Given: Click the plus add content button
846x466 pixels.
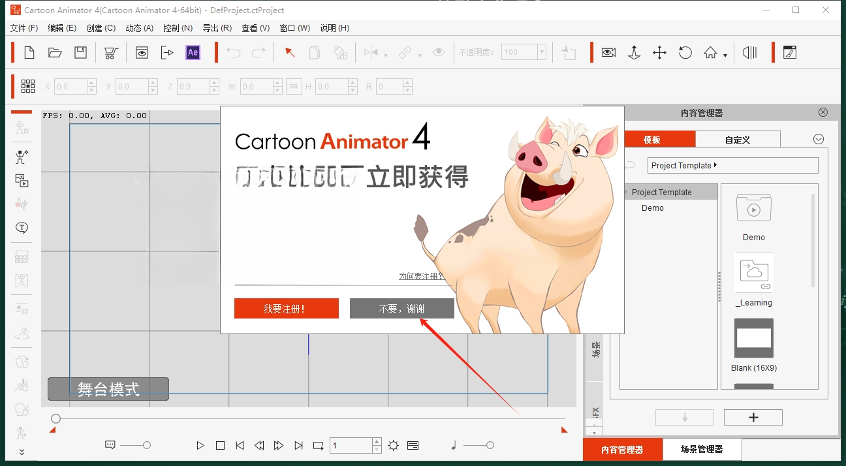Looking at the screenshot, I should tap(753, 418).
